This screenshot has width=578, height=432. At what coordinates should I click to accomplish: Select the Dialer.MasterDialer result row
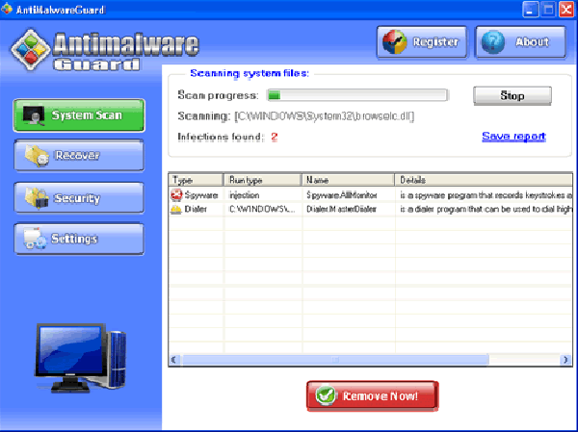pos(347,209)
